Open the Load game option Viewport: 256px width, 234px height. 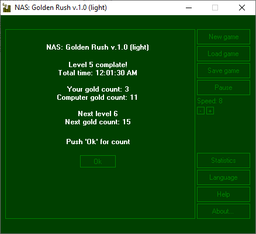223,54
